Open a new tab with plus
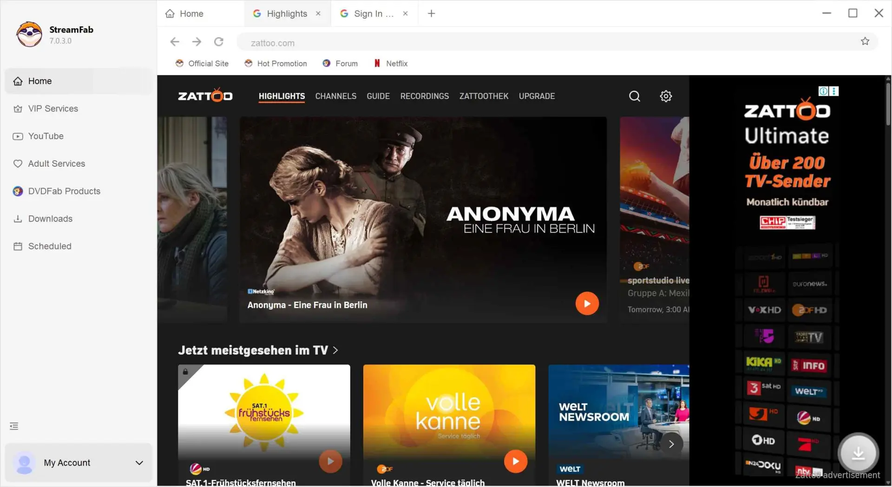Screen dimensions: 892x487 [x=431, y=13]
